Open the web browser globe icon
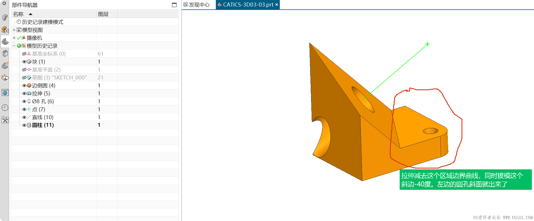The image size is (534, 221). pos(5,92)
